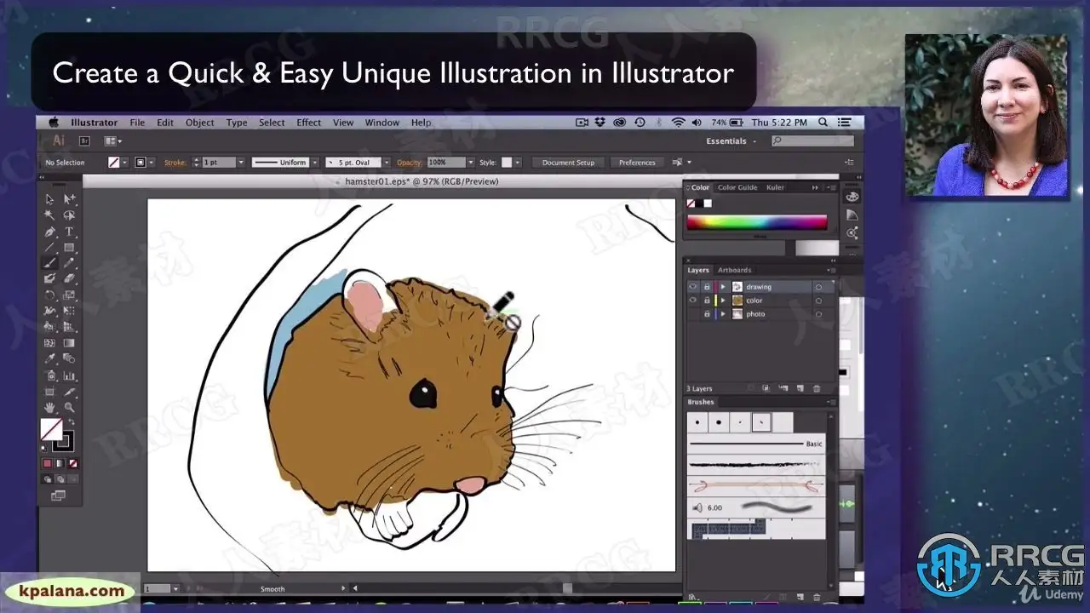This screenshot has height=613, width=1090.
Task: Choose the Eyedropper tool
Action: click(x=50, y=359)
